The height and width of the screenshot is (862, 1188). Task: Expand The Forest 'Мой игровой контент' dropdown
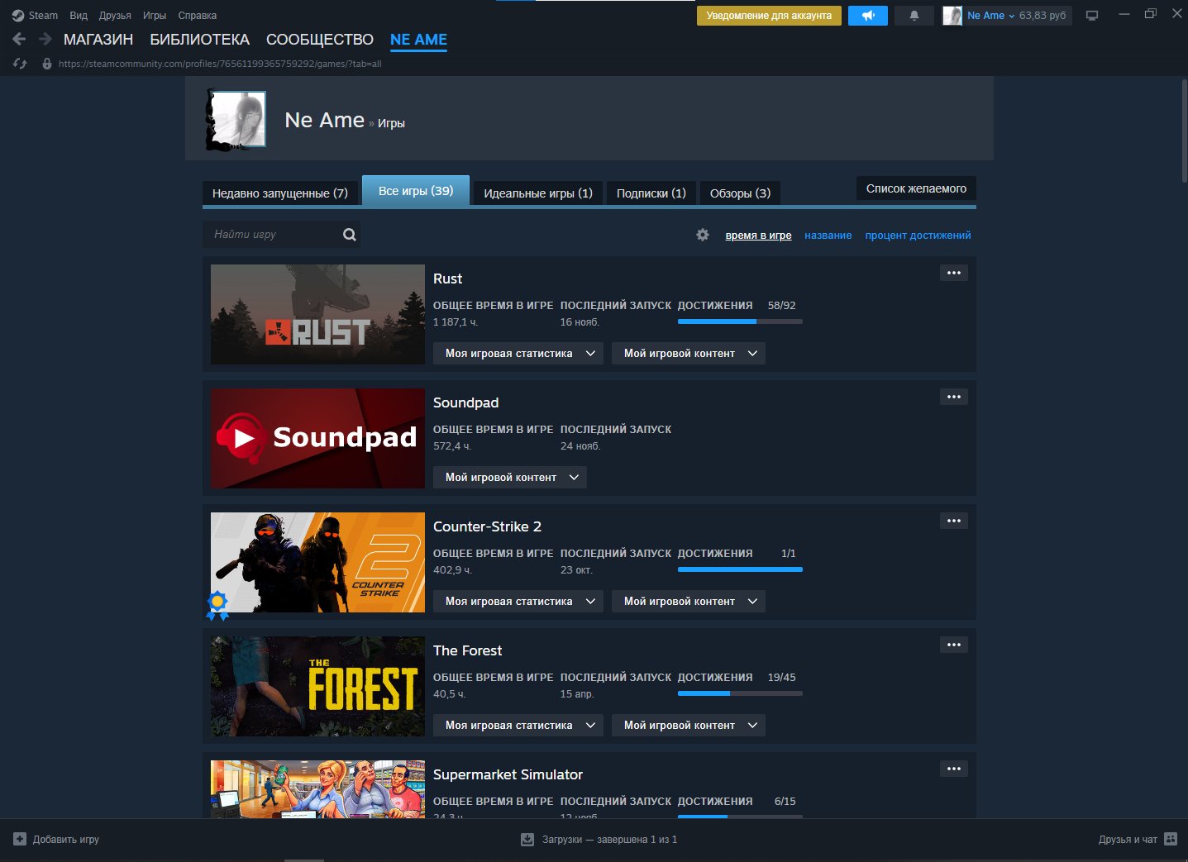click(689, 726)
